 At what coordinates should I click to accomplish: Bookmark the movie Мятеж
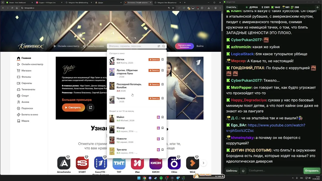point(163,60)
